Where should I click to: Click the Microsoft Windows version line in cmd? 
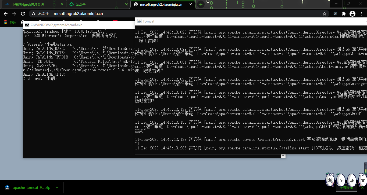coord(65,31)
